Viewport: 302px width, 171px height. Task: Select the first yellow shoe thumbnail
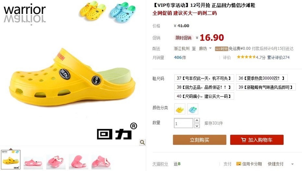pos(11,160)
